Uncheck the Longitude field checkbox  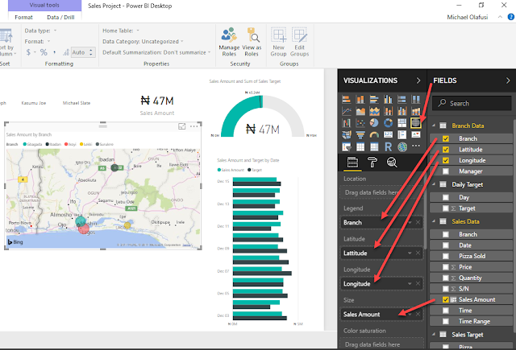[446, 161]
